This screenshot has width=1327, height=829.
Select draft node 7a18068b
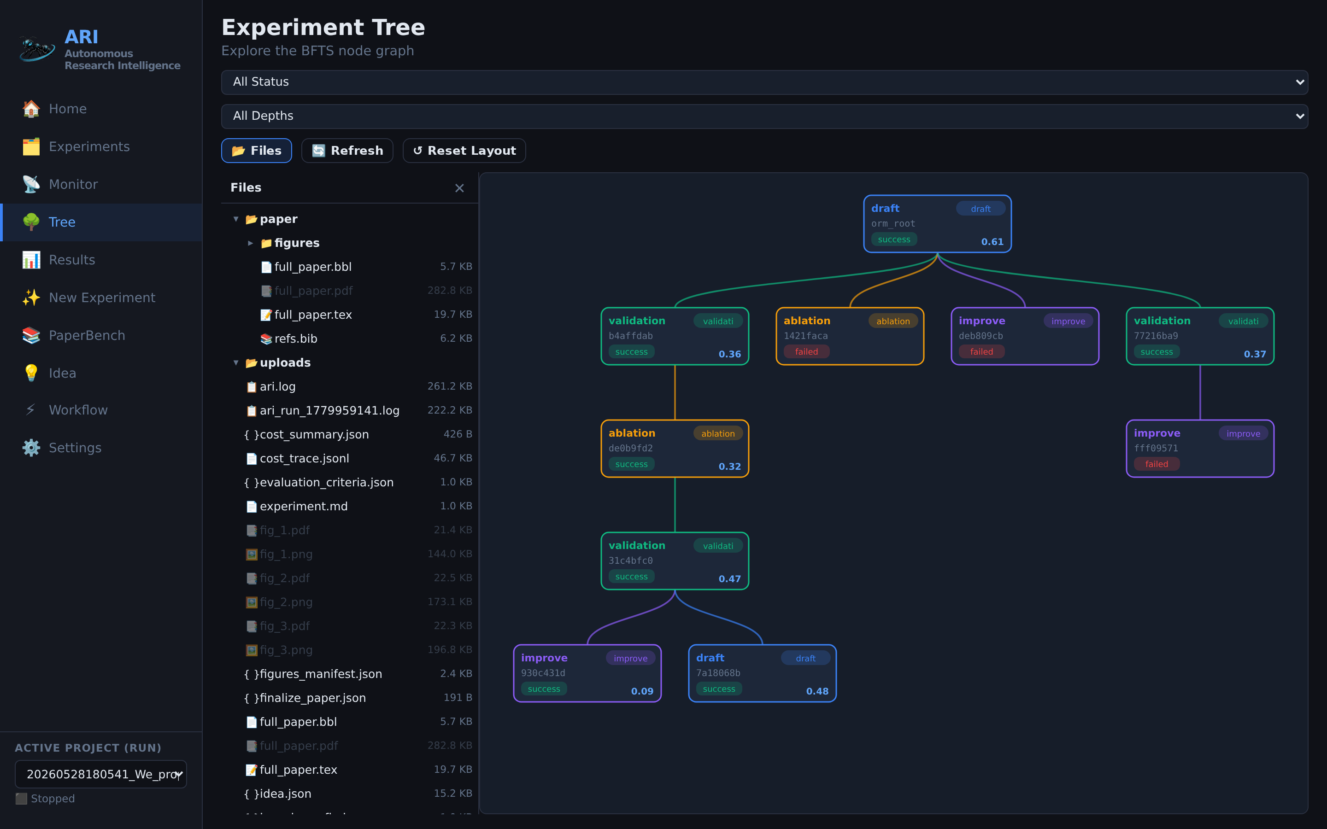(x=762, y=673)
